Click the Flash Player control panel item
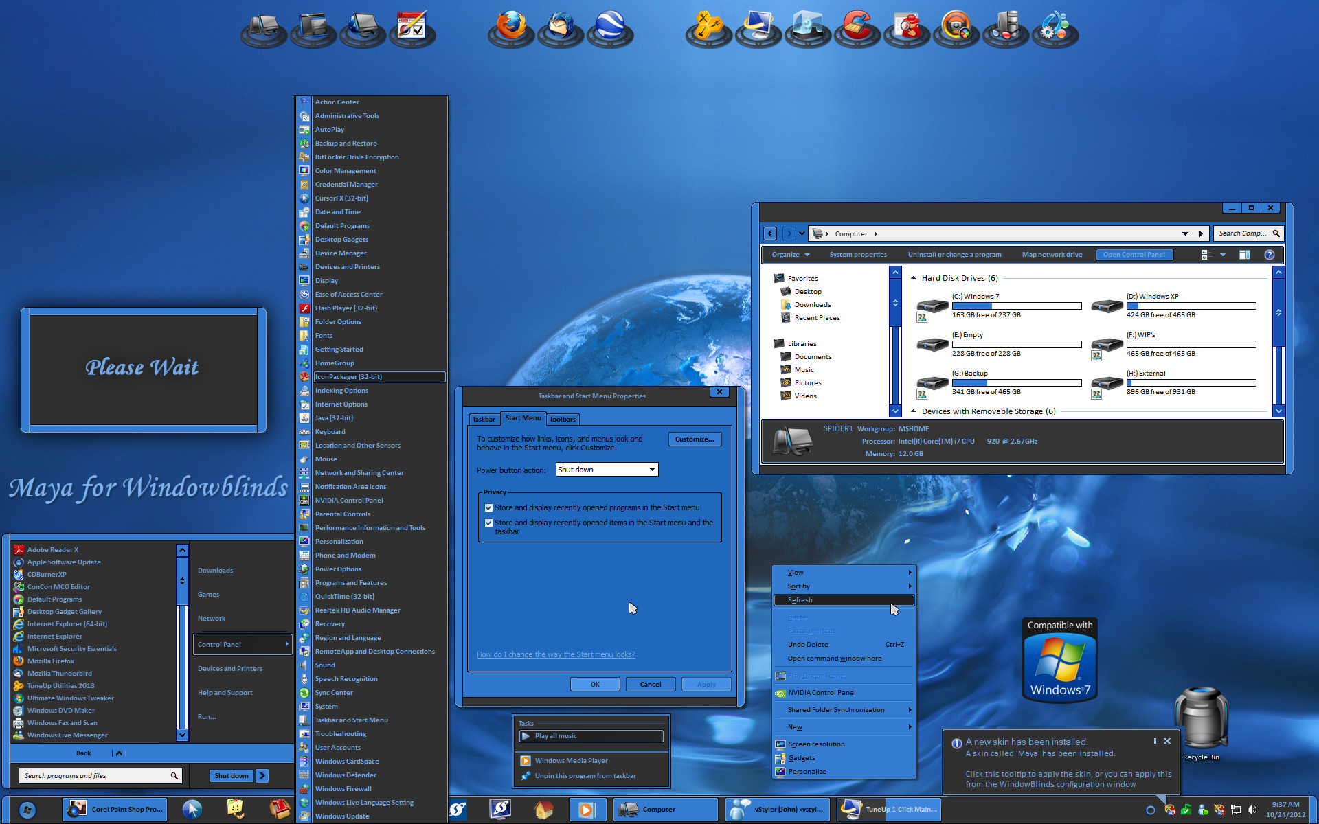 pos(346,308)
